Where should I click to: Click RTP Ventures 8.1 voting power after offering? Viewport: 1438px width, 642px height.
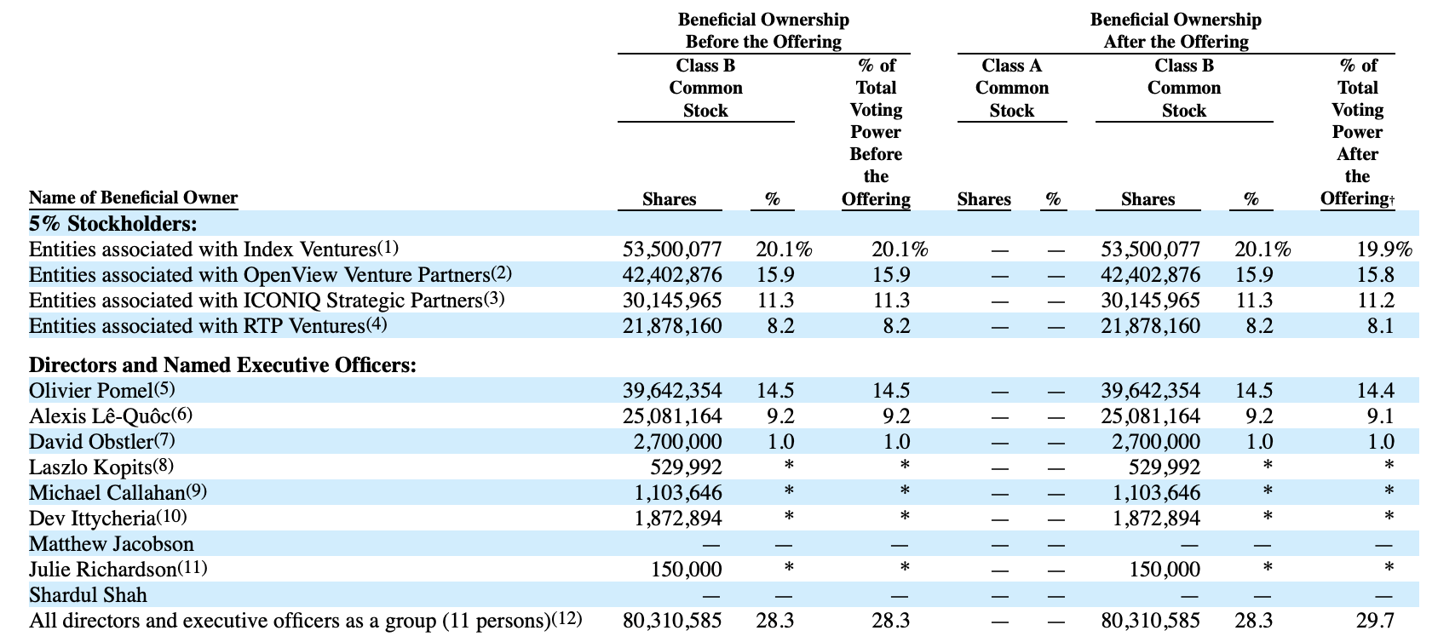coord(1381,327)
